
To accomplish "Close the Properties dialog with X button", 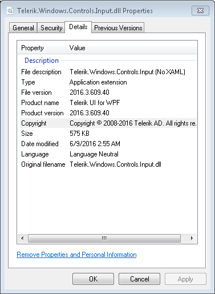I will 201,10.
